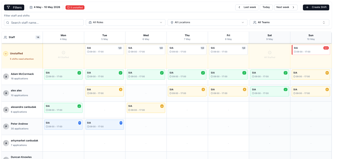The height and width of the screenshot is (159, 337).
Task: Click alexandre canbudak's avatar
Action: click(x=6, y=110)
